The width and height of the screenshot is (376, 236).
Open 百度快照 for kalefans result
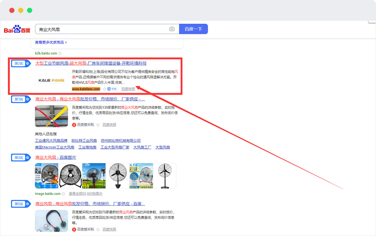128,89
